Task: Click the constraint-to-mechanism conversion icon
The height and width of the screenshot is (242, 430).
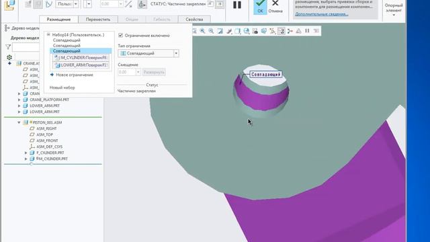Action: click(x=49, y=4)
